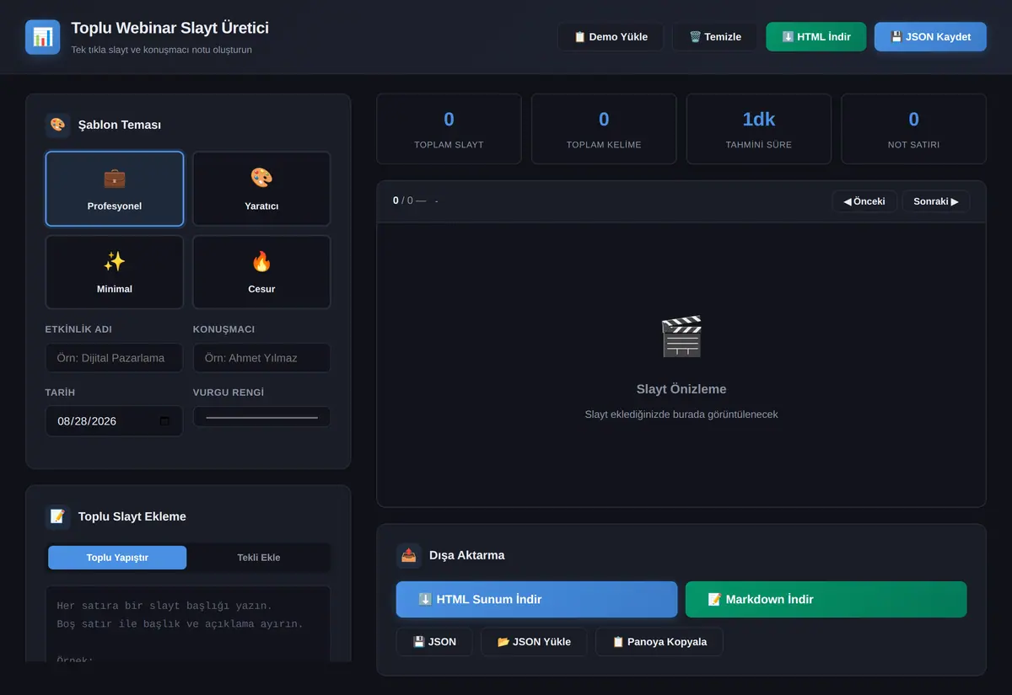Screen dimensions: 1012x695
Task: Click the Temizle button
Action: (715, 37)
